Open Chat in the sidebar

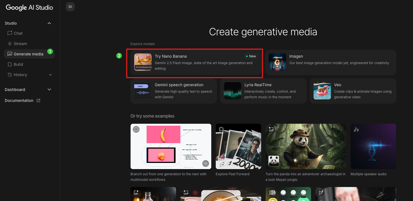point(29,33)
